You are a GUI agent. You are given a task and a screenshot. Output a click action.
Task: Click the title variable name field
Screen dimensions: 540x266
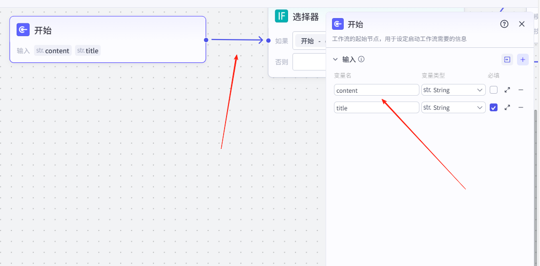click(376, 108)
